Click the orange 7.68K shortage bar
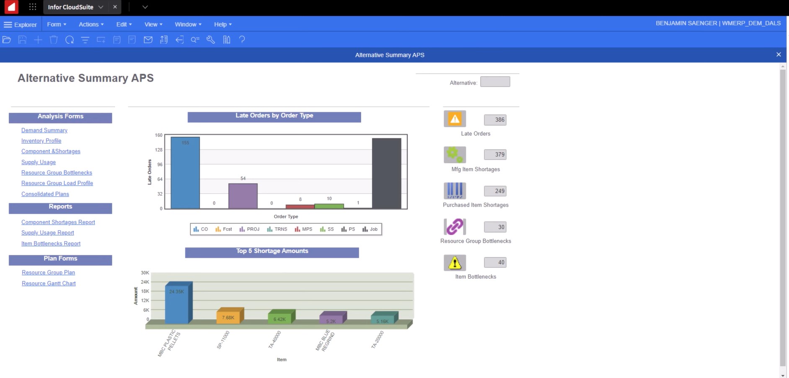789x378 pixels. coord(230,316)
